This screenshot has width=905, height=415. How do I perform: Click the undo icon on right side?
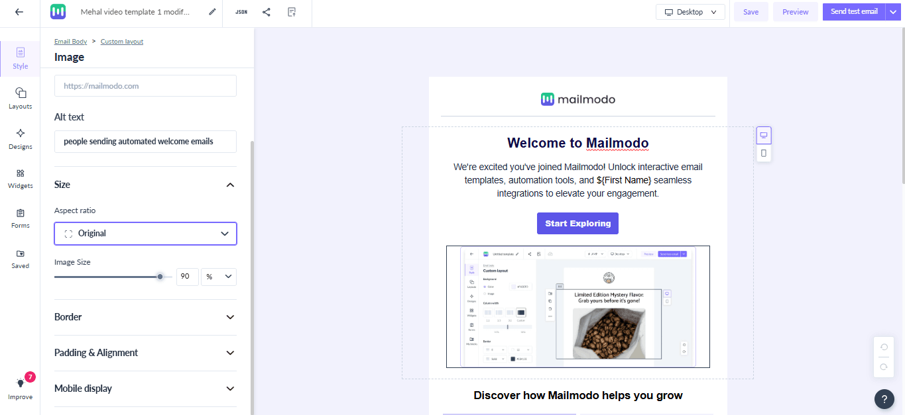tap(884, 347)
